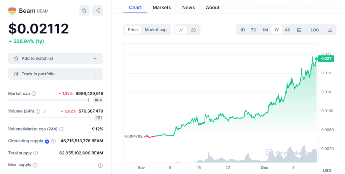Enable LOG scale on chart
Image resolution: width=345 pixels, height=174 pixels.
tap(315, 30)
